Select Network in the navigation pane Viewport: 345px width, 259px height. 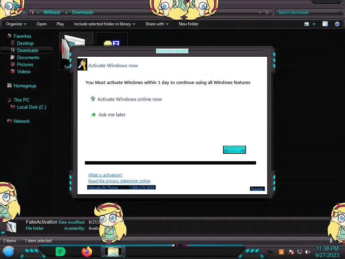pyautogui.click(x=22, y=121)
